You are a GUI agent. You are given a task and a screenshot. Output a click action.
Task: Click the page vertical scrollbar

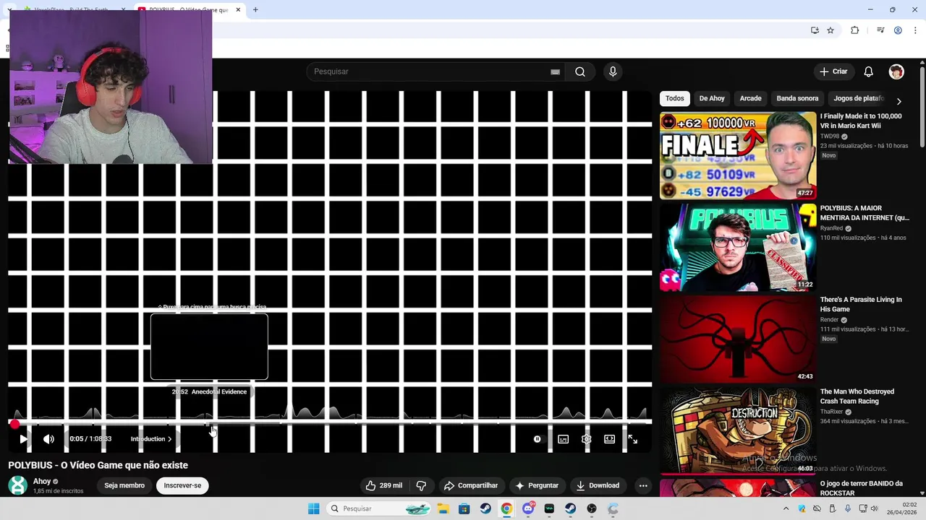point(922,108)
